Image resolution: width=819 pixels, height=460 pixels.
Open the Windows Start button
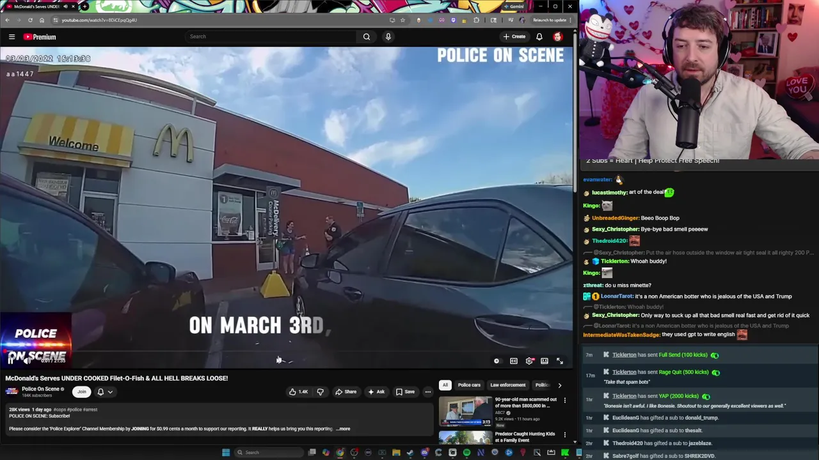coord(226,452)
